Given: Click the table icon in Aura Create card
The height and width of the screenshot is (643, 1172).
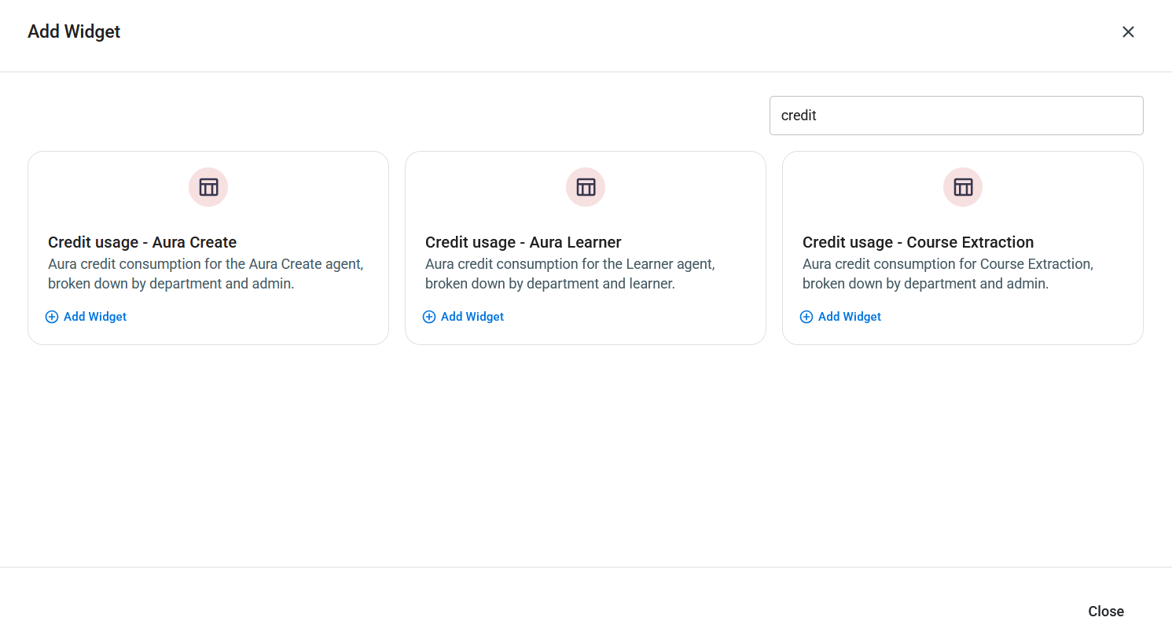Looking at the screenshot, I should pyautogui.click(x=208, y=187).
